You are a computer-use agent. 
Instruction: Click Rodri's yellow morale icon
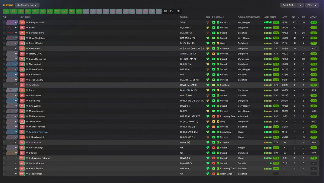[218, 90]
